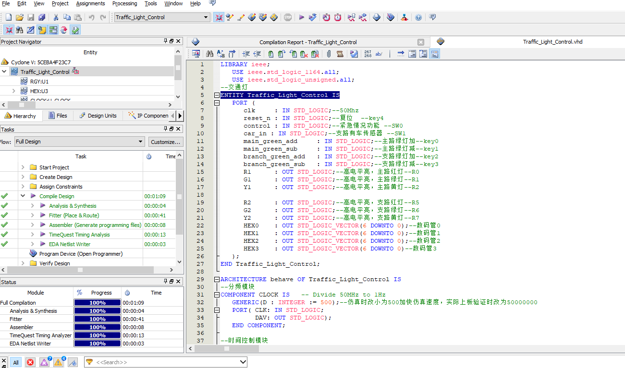625x368 pixels.
Task: Click the paperclip icon in editor toolbar
Action: (x=329, y=54)
